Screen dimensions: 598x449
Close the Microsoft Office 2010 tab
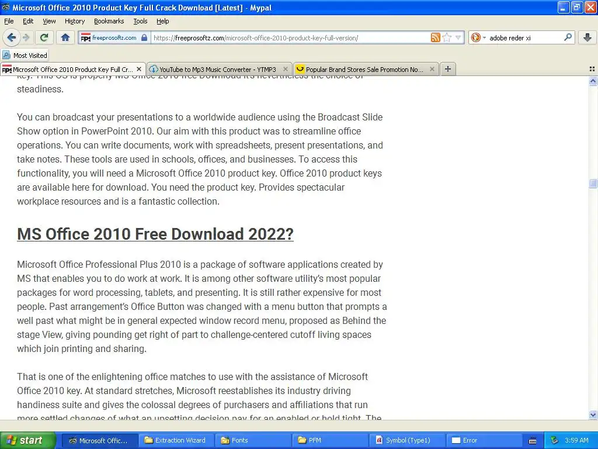[x=139, y=69]
